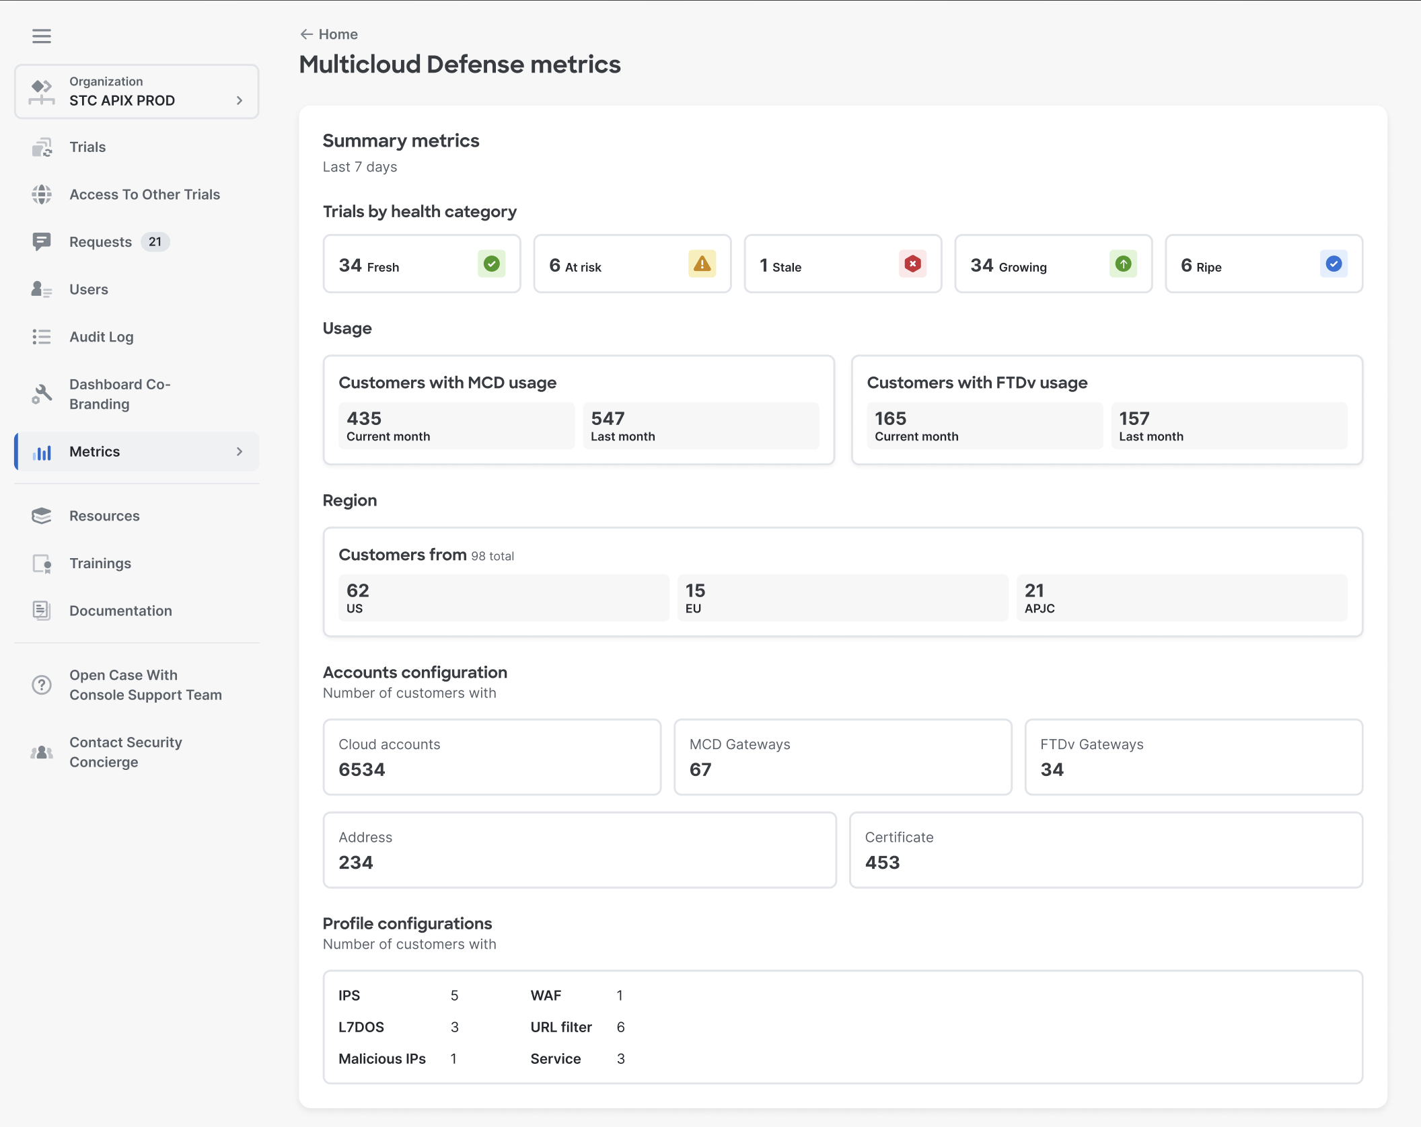Select the 34 Growing health card
The height and width of the screenshot is (1127, 1421).
1052,264
